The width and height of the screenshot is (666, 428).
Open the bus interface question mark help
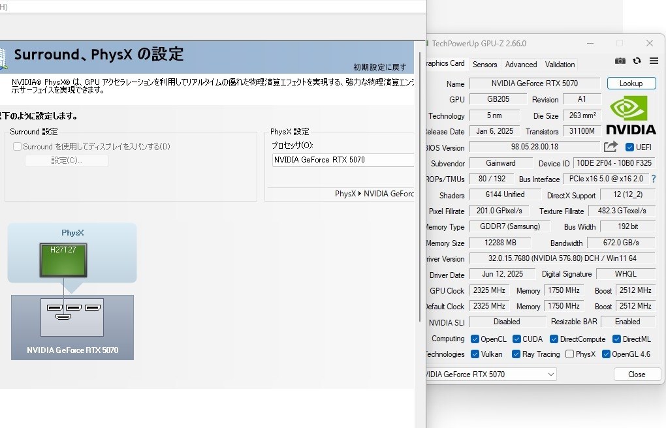coord(654,179)
